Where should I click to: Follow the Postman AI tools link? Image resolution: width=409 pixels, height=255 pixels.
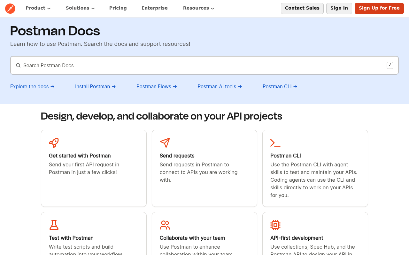tap(220, 86)
